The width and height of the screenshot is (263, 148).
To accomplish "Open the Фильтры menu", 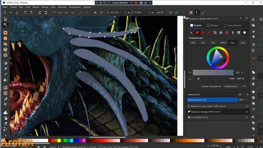I will point(62,7).
